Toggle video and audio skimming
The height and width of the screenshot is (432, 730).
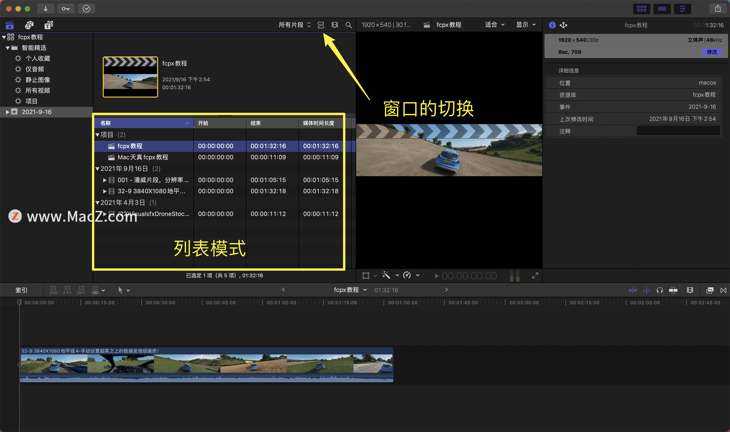click(633, 290)
